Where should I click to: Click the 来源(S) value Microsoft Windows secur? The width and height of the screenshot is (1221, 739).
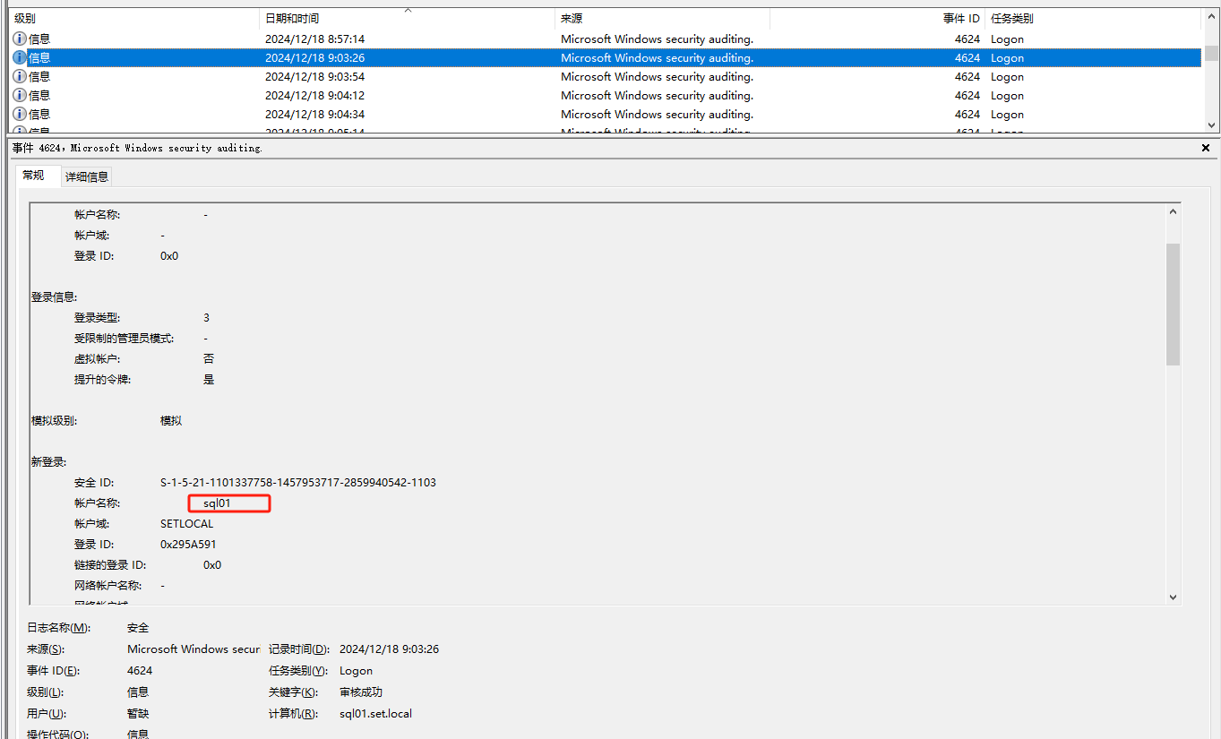pos(193,649)
